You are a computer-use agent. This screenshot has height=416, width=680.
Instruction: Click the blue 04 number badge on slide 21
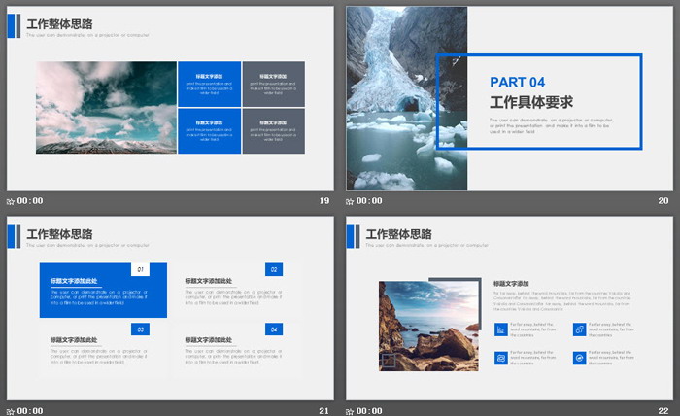point(274,329)
